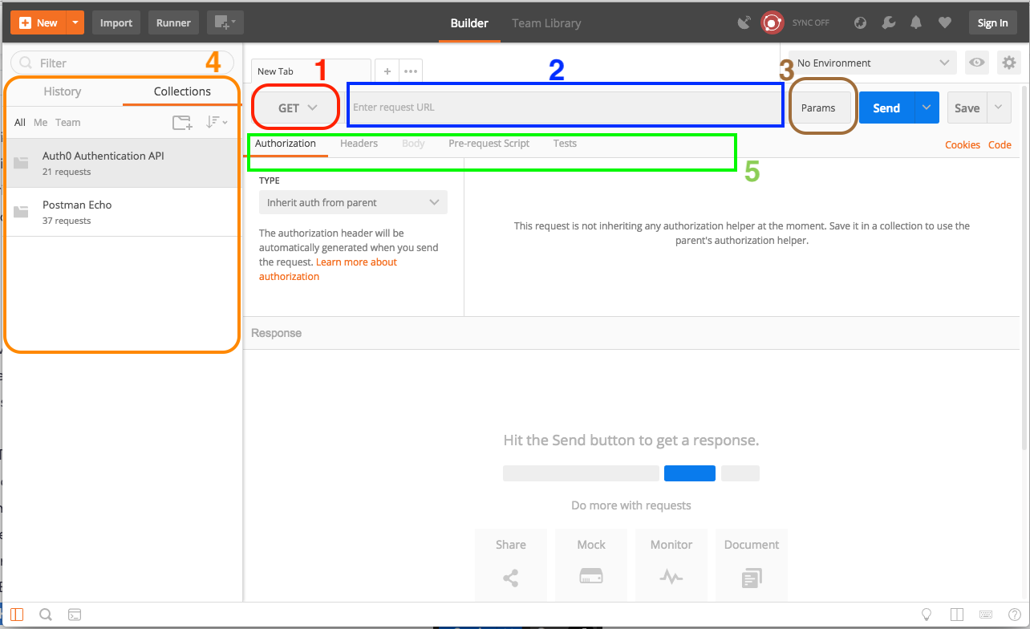Image resolution: width=1030 pixels, height=629 pixels.
Task: Select the New Tab request tab
Action: tap(311, 71)
